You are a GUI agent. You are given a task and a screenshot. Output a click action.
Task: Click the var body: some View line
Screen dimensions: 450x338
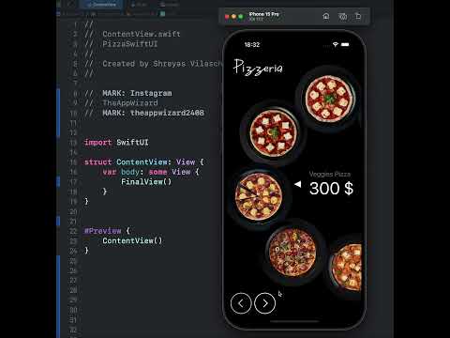151,172
